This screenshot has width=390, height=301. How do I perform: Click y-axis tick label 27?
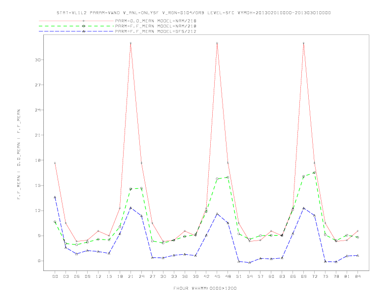38,85
